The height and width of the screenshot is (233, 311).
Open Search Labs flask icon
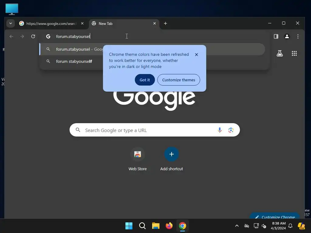(280, 53)
